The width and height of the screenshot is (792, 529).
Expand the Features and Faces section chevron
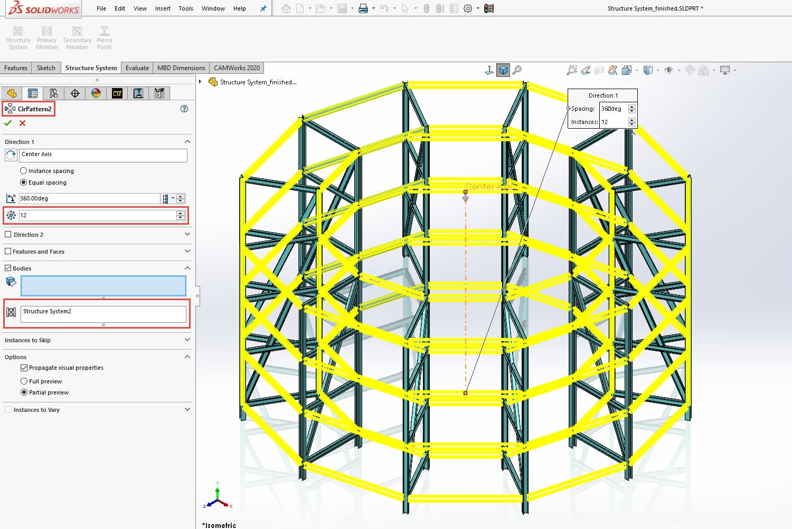(187, 251)
